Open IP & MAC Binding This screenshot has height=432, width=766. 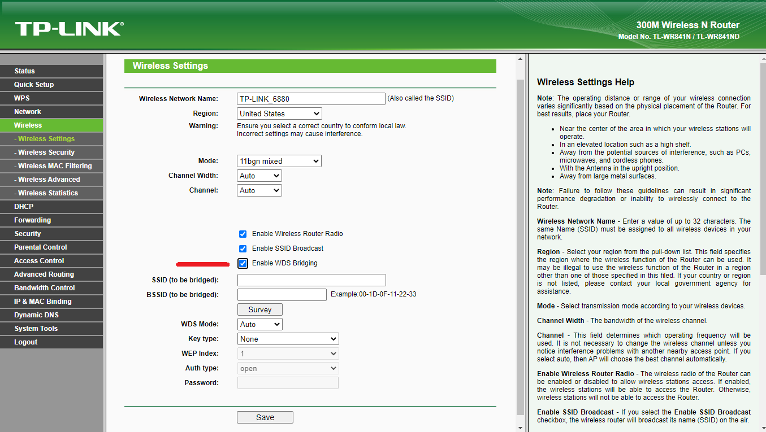[51, 302]
